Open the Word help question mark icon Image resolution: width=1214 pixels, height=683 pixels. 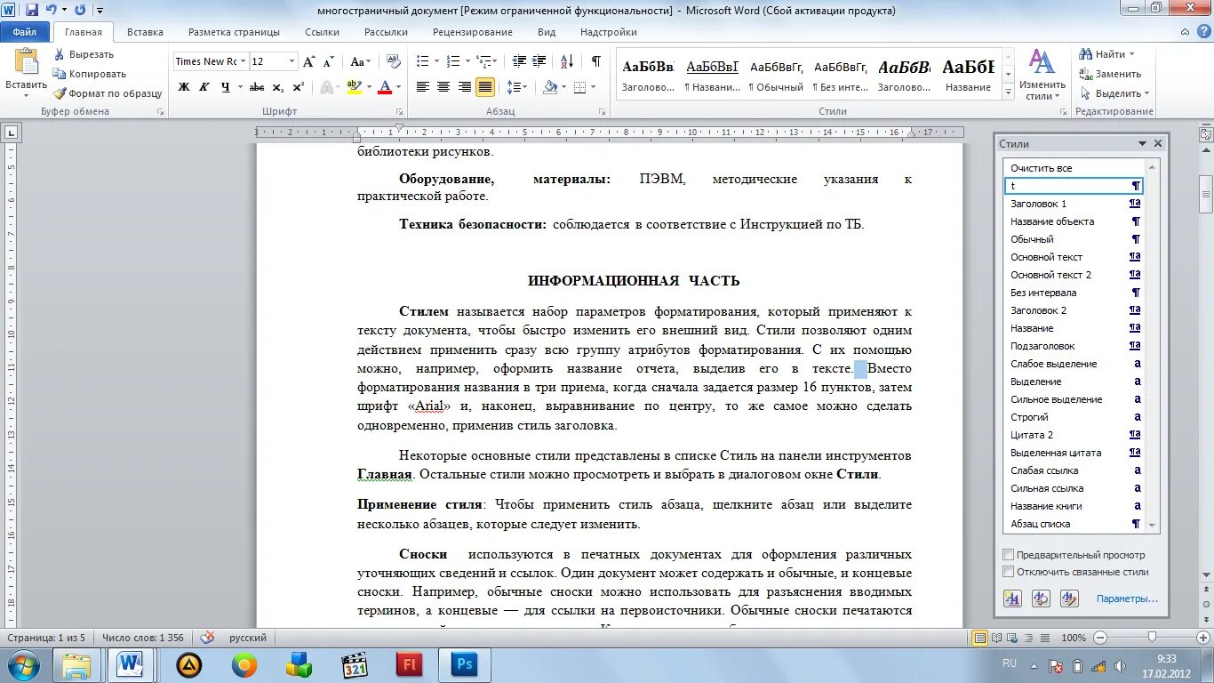click(x=1203, y=31)
